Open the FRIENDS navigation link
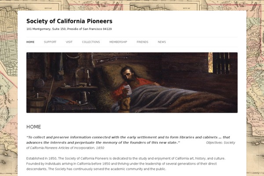Image resolution: width=264 pixels, height=176 pixels. pos(143,42)
